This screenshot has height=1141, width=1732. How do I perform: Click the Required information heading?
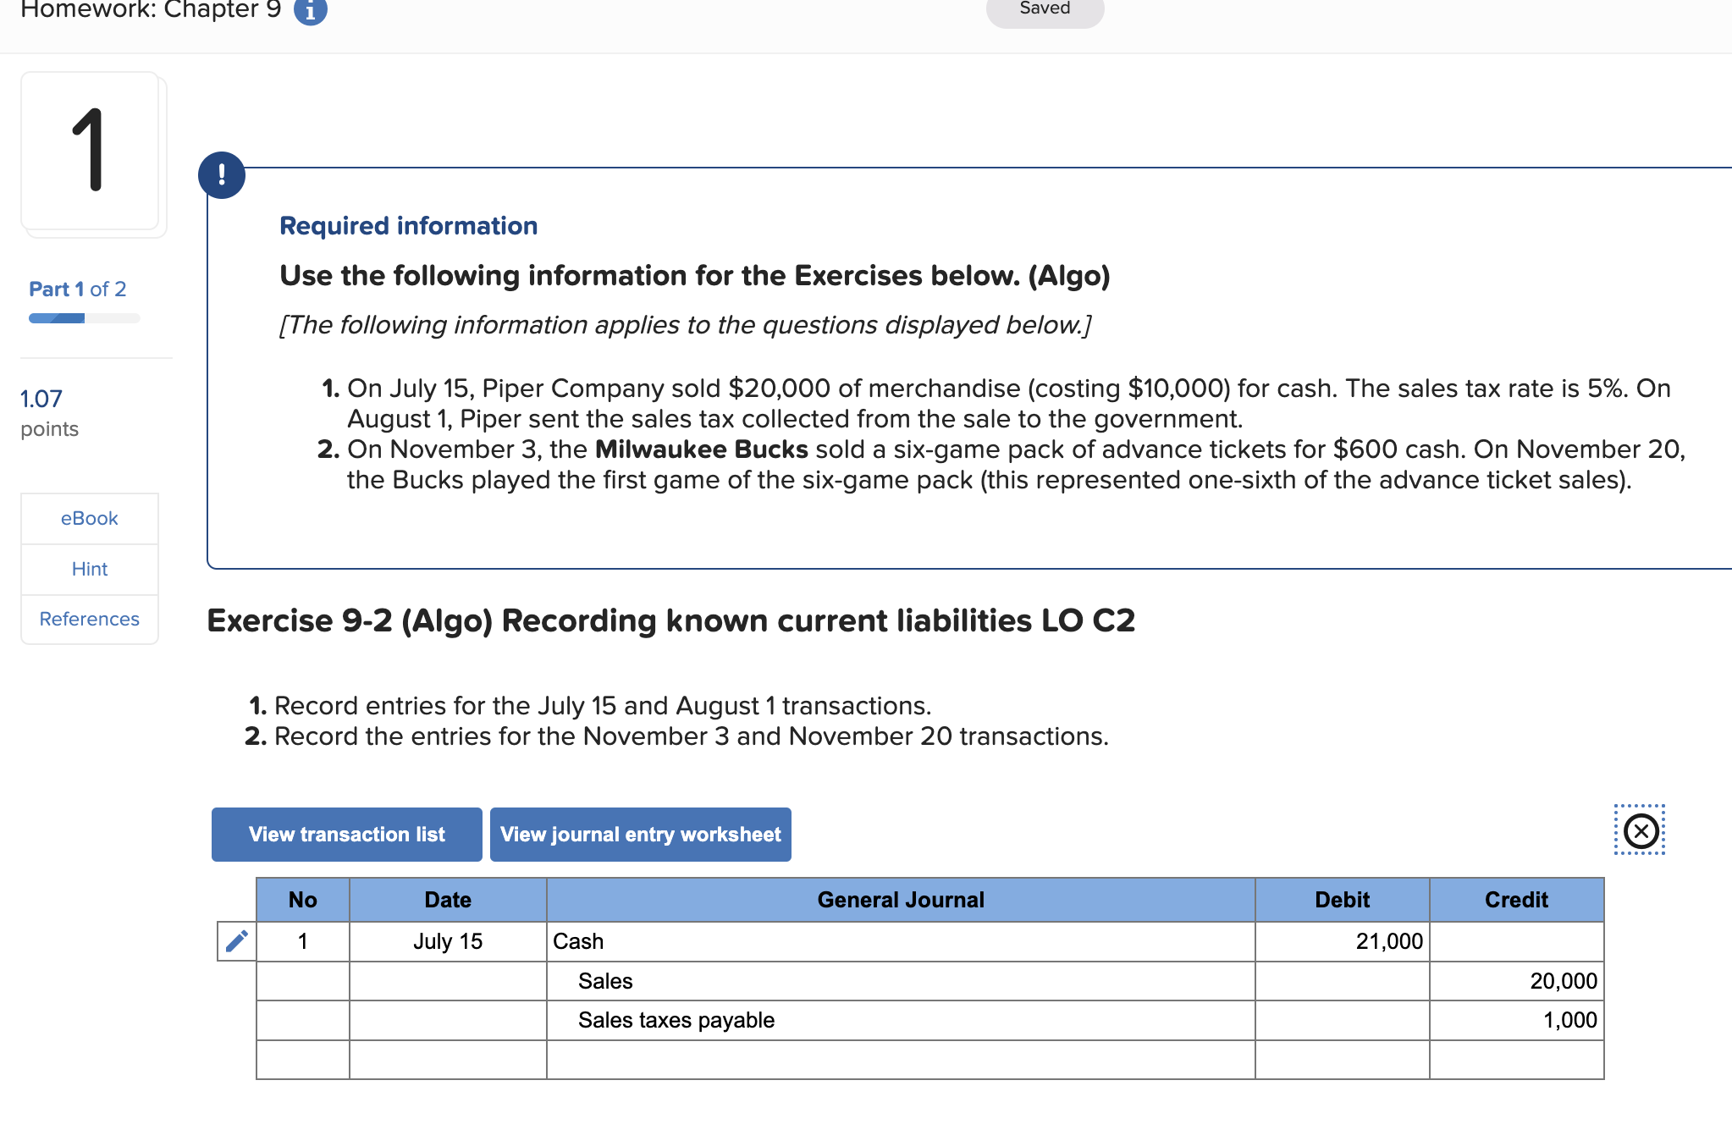tap(409, 226)
